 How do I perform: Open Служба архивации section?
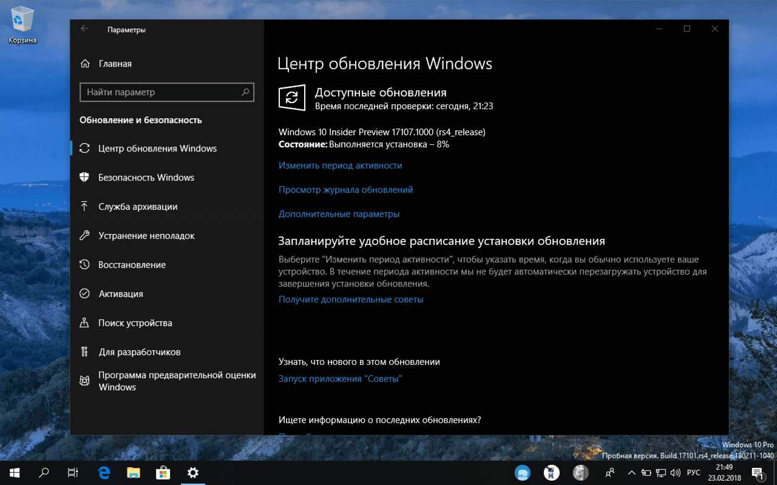pos(167,207)
